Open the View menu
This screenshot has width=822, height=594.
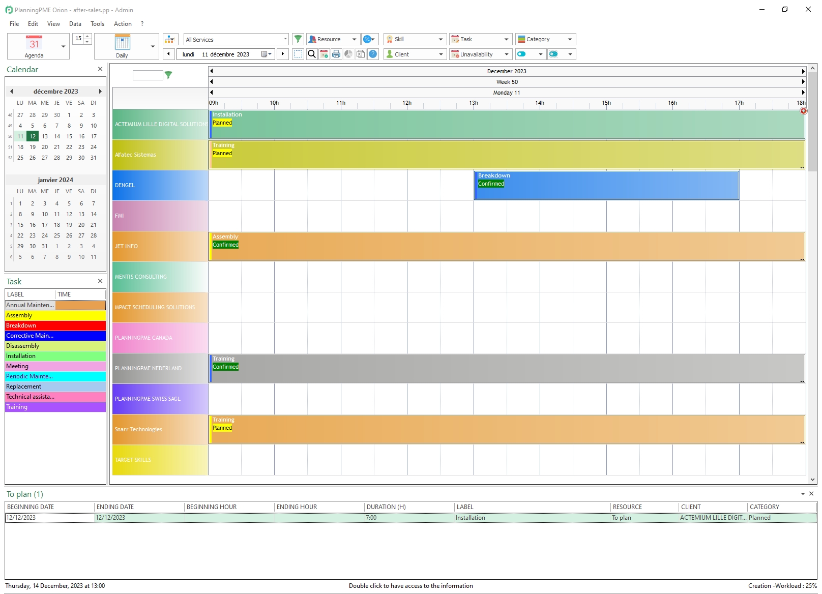[53, 24]
